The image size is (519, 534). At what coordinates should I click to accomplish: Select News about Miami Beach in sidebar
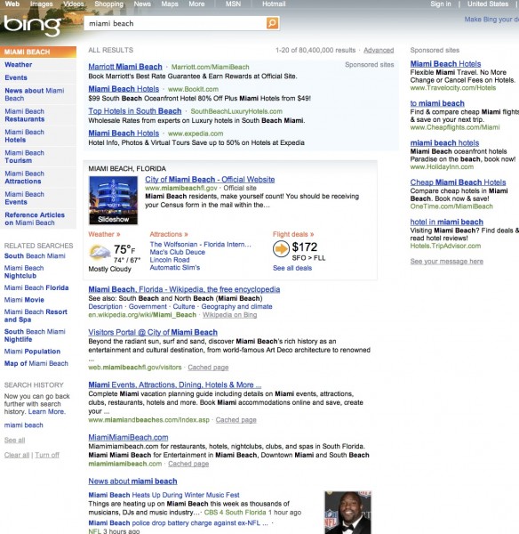point(35,94)
